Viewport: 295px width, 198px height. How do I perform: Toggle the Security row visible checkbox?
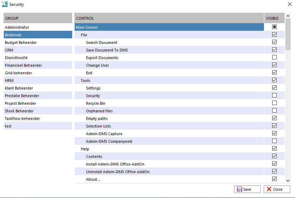[x=274, y=95]
